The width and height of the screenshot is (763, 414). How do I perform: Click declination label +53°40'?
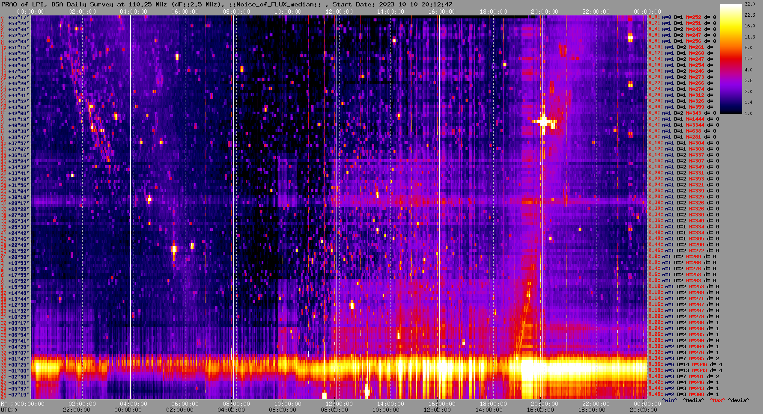pos(18,30)
